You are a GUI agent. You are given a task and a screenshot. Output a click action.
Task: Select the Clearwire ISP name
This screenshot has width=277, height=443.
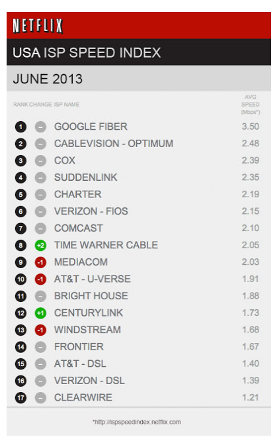83,397
